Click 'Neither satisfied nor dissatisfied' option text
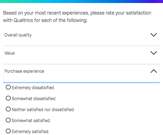The image size is (163, 135). point(43,109)
